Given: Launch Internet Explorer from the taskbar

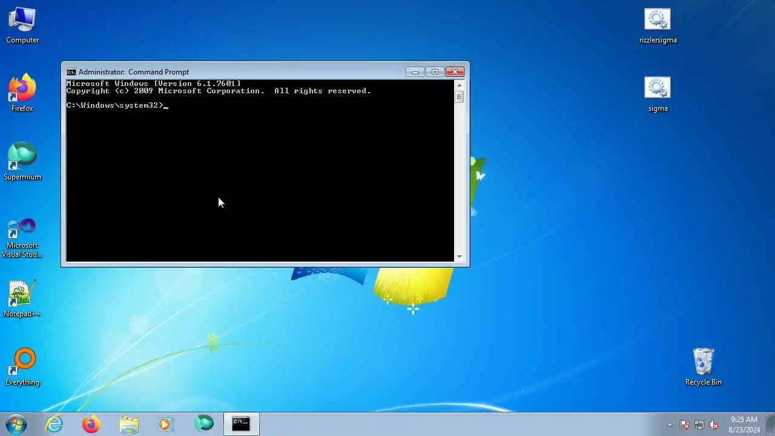Looking at the screenshot, I should (x=54, y=424).
